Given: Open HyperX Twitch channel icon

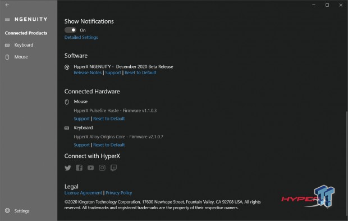Looking at the screenshot, I should pos(113,168).
